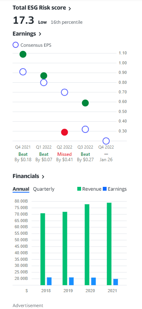This screenshot has height=309, width=142.
Task: Click the Q4 2021 quarter label
Action: (x=23, y=147)
